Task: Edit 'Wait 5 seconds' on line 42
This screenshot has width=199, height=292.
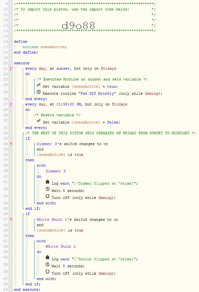Action: pyautogui.click(x=68, y=191)
